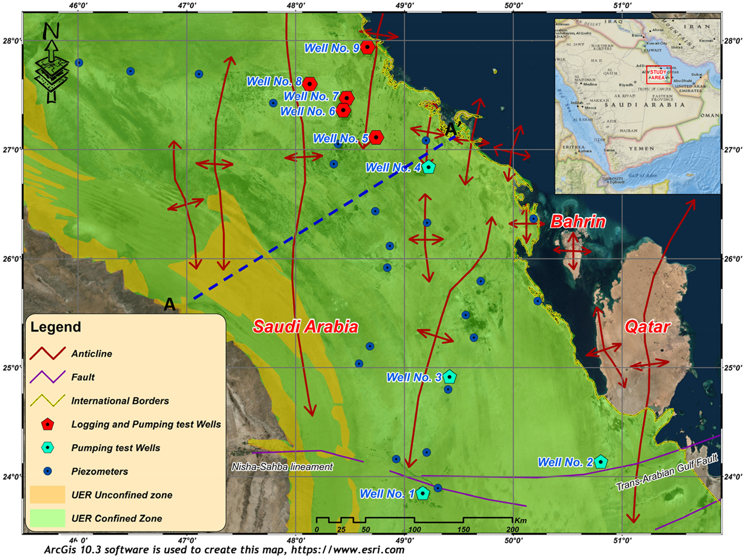Click 'YEMEN' on the inset map
743x556 pixels.
pyautogui.click(x=641, y=148)
